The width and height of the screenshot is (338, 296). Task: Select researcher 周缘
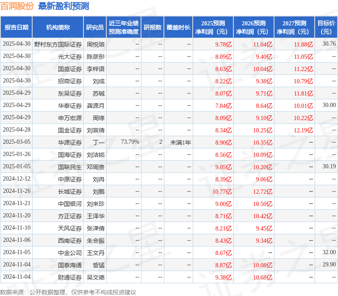(99, 118)
